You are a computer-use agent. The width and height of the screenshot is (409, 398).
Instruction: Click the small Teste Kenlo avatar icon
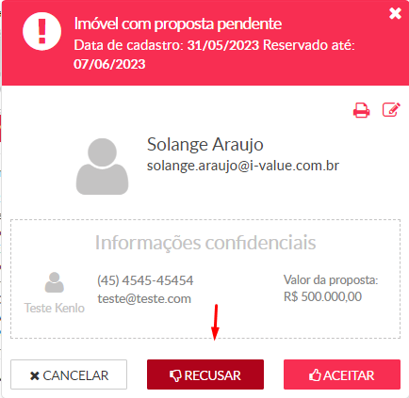click(55, 282)
